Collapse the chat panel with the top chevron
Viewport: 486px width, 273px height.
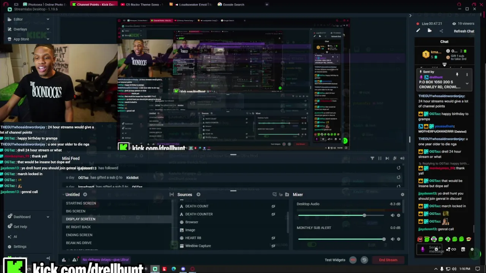click(410, 16)
